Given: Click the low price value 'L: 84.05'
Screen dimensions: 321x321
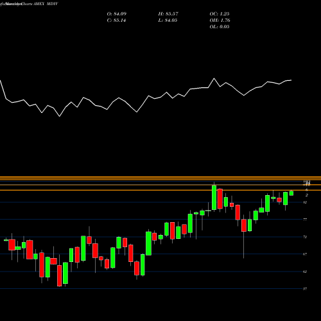Looking at the screenshot, I should point(168,21).
